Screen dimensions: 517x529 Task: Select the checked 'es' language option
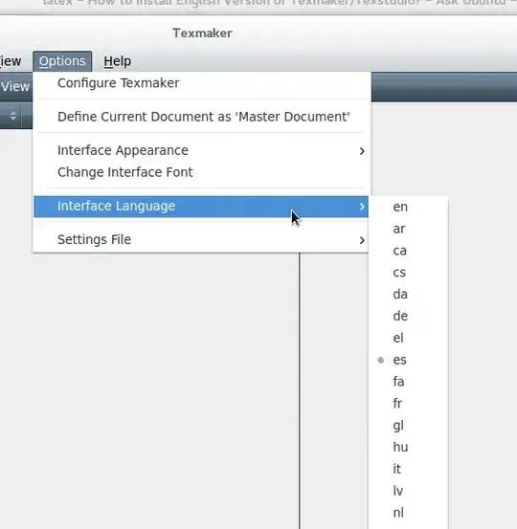408,360
